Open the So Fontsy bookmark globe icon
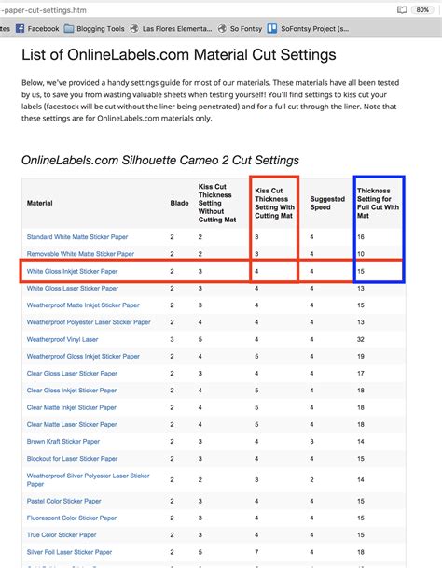Viewport: 442px width, 568px height. point(222,29)
